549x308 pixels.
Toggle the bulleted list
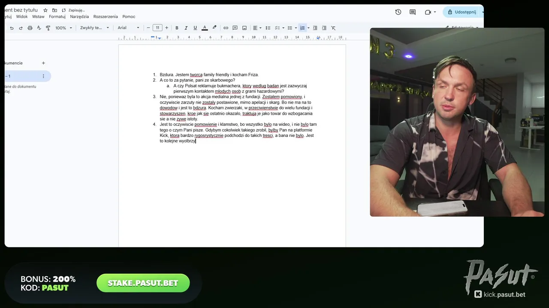tap(290, 28)
